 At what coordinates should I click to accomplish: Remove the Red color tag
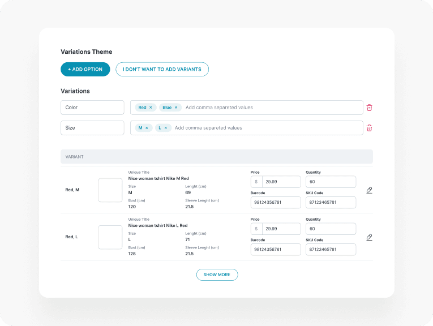151,108
